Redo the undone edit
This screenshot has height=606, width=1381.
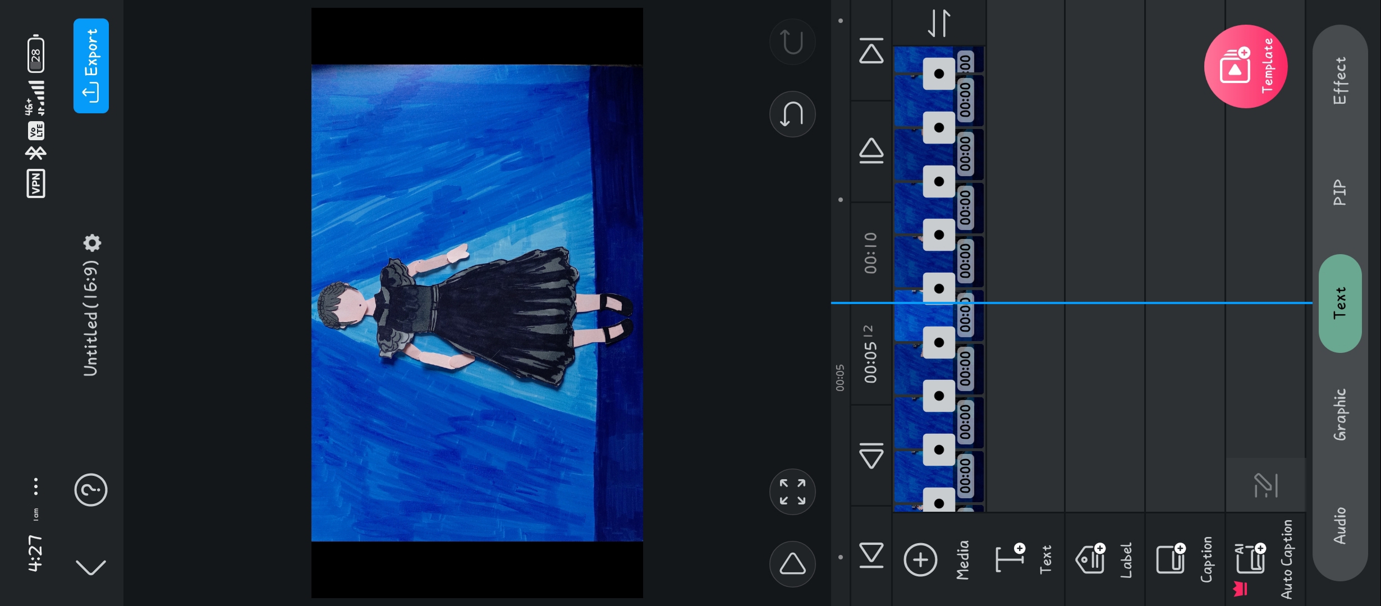coord(792,42)
